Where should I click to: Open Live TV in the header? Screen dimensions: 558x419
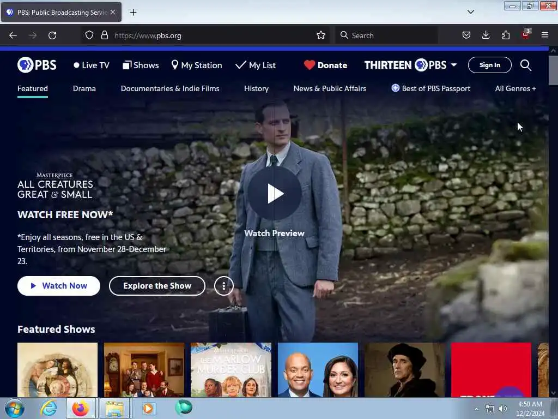coord(92,65)
